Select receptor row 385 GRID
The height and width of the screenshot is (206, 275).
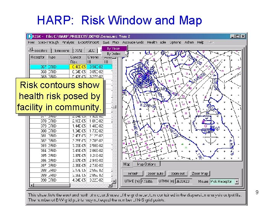pyautogui.click(x=71, y=155)
